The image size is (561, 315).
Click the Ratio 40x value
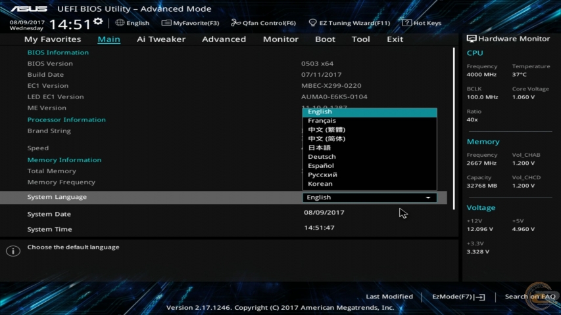pyautogui.click(x=472, y=119)
